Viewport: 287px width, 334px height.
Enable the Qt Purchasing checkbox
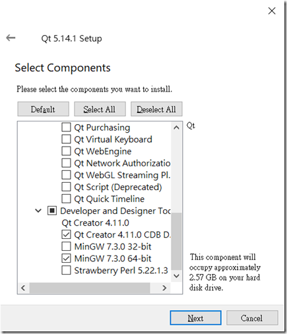pos(66,127)
